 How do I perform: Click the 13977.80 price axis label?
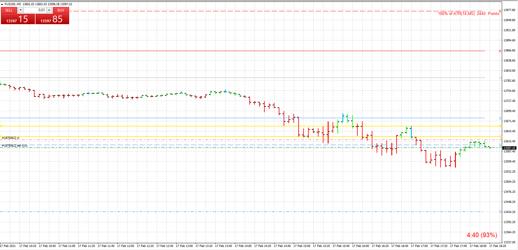click(509, 10)
